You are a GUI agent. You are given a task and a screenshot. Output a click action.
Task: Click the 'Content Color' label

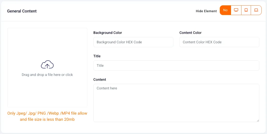(x=190, y=33)
